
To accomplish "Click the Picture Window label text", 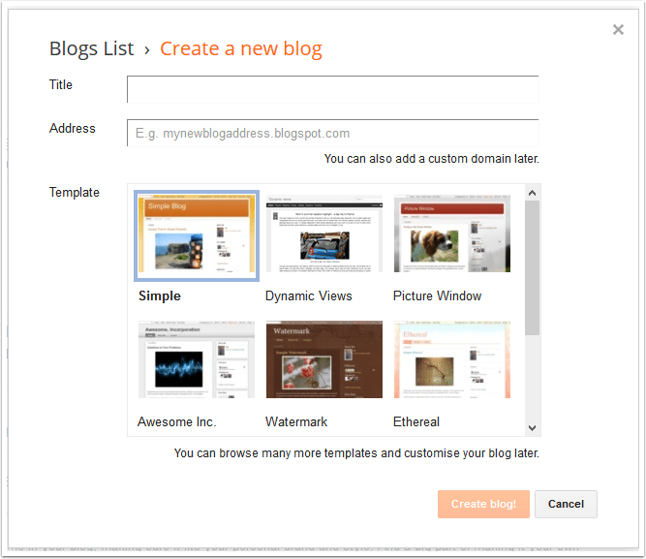I will pos(437,296).
